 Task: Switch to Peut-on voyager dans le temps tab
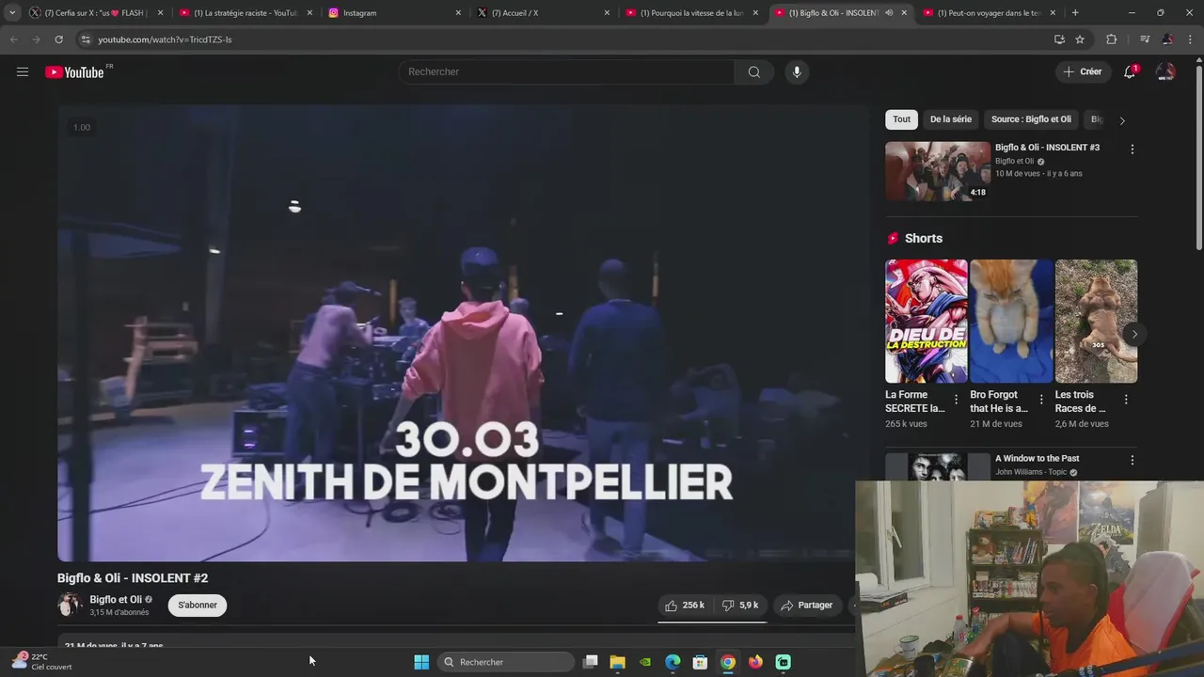988,13
